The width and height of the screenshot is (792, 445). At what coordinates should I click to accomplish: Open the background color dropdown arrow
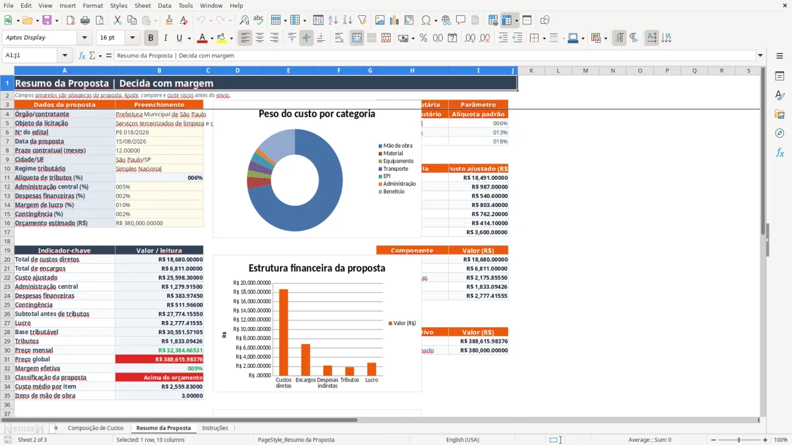[231, 38]
